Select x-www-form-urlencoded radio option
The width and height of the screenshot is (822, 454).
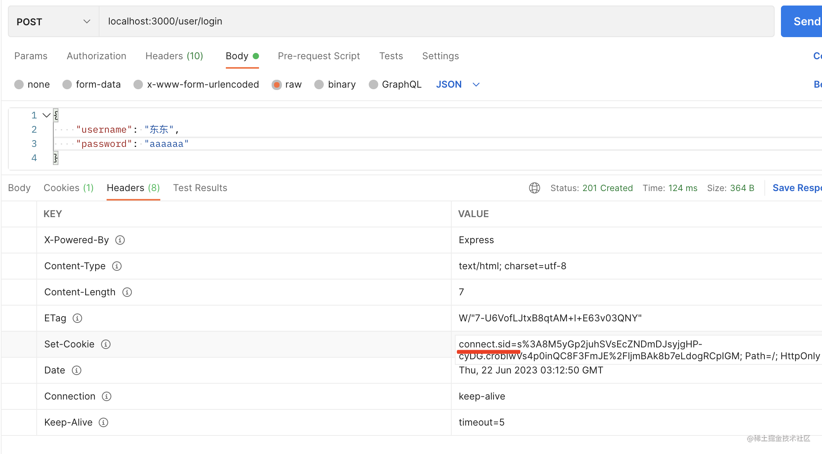pyautogui.click(x=138, y=84)
